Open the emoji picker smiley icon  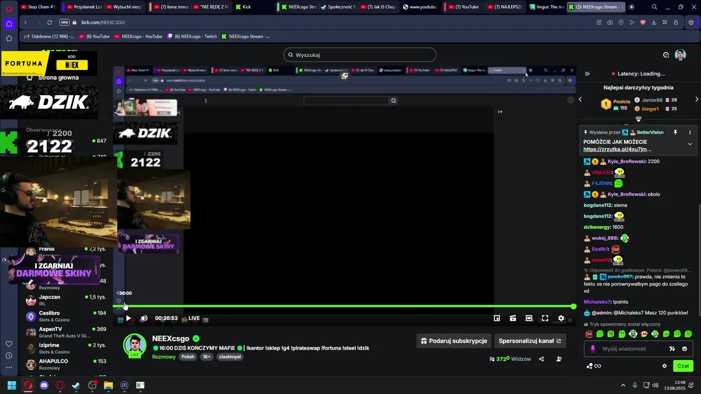click(x=684, y=349)
